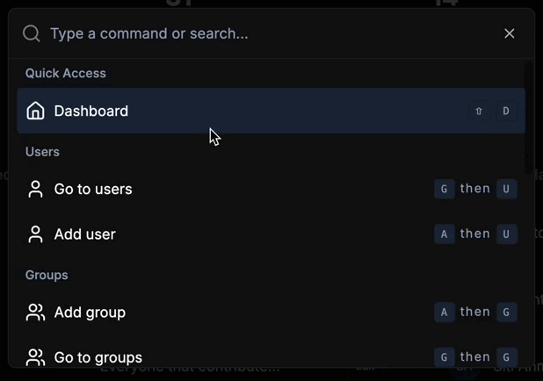This screenshot has height=381, width=543.
Task: Click the Go to groups people icon
Action: point(36,357)
